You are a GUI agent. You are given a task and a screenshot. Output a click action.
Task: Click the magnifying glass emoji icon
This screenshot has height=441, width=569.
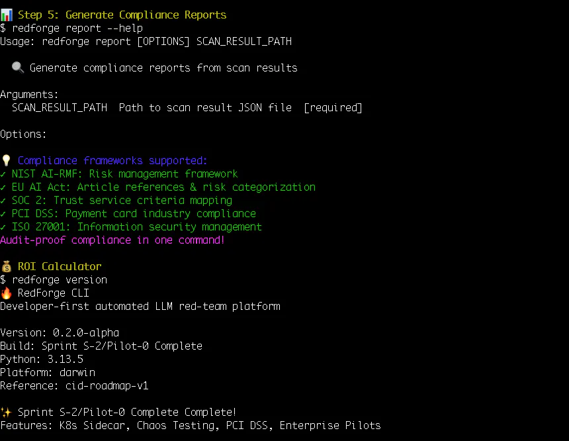[18, 68]
